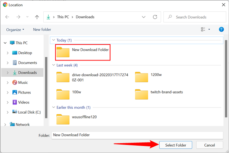
Task: Expand the Music tree node
Action: point(8,83)
